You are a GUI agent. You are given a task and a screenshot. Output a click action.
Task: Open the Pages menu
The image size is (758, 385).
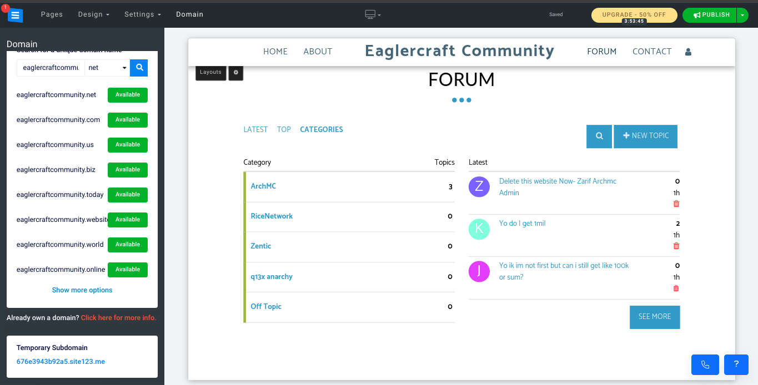(52, 14)
